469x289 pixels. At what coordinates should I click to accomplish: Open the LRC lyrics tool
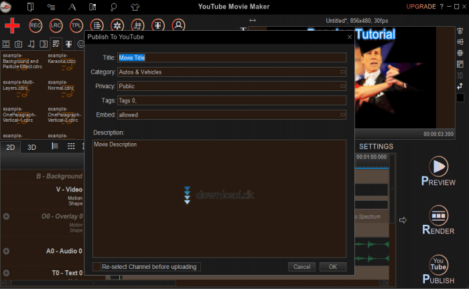tap(56, 25)
